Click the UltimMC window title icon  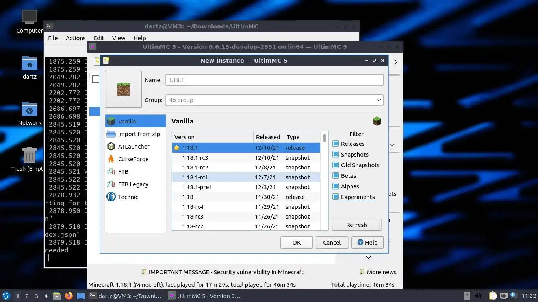(x=93, y=47)
